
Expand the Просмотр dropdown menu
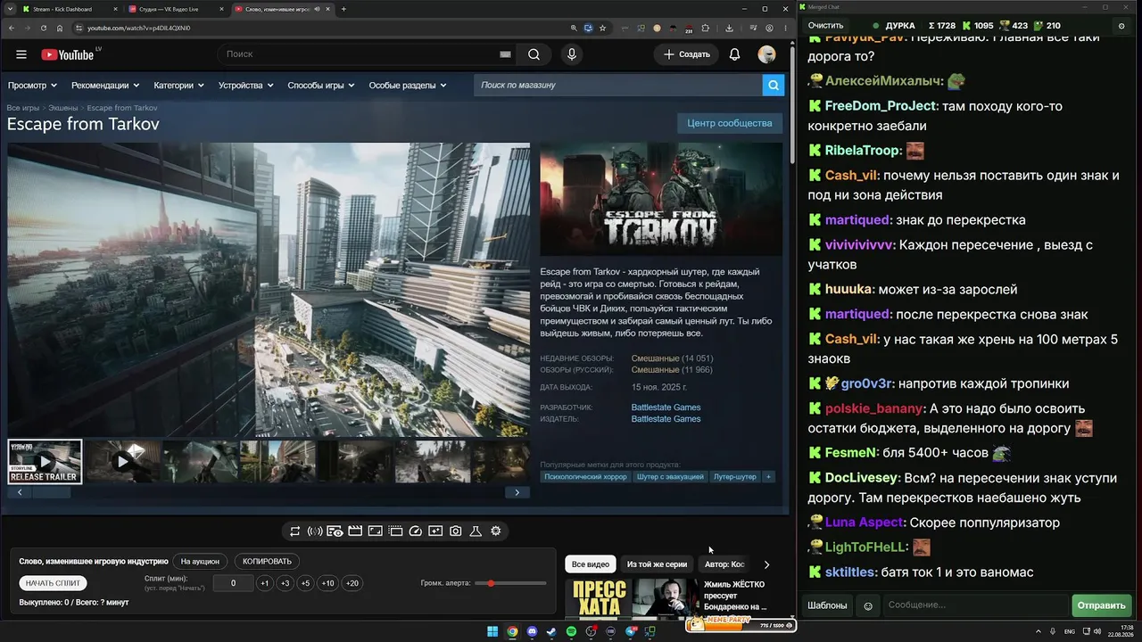32,86
